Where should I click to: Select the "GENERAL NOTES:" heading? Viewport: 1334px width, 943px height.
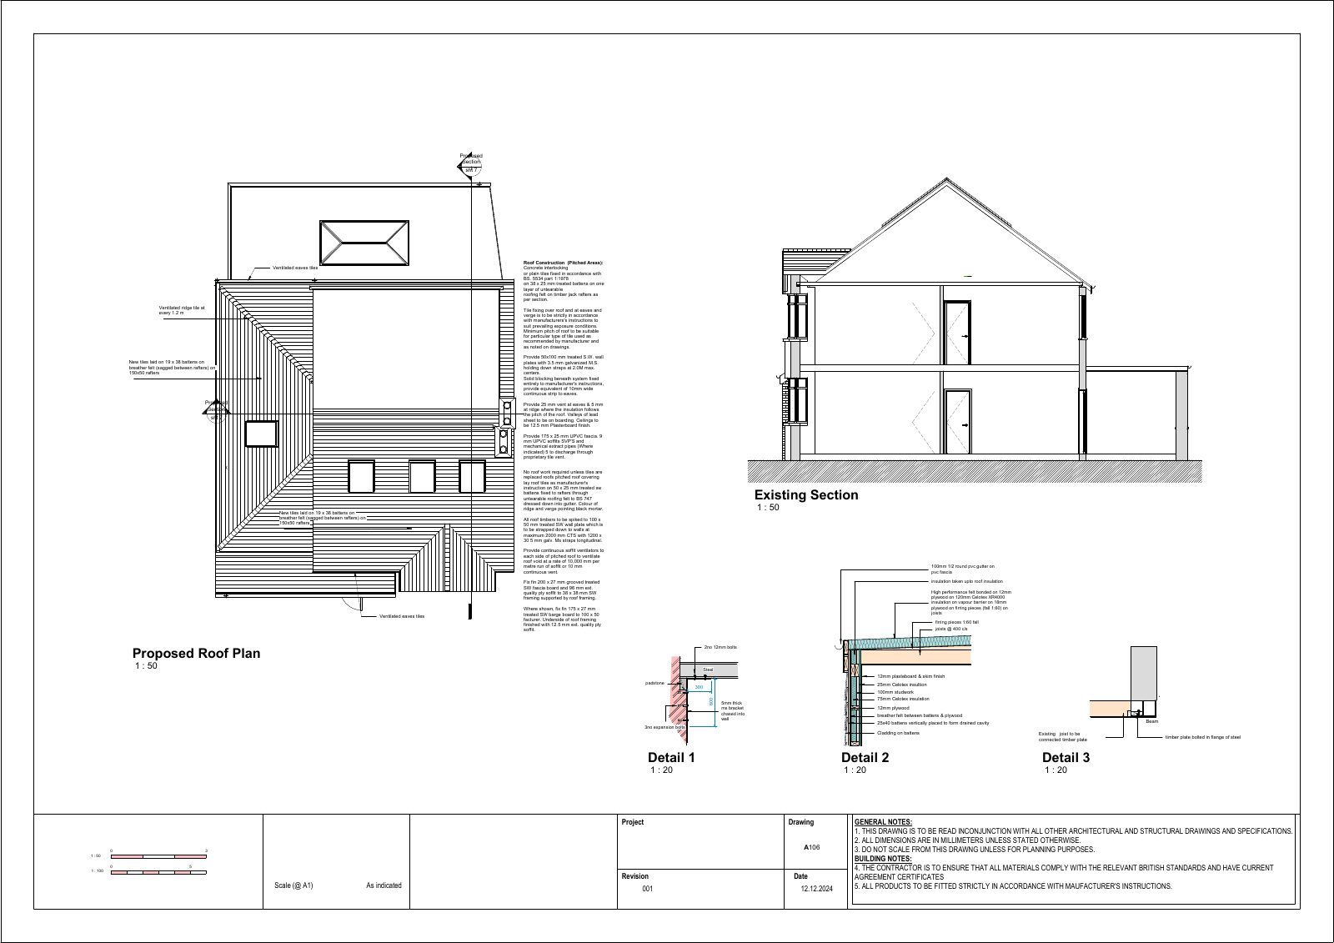pyautogui.click(x=883, y=822)
